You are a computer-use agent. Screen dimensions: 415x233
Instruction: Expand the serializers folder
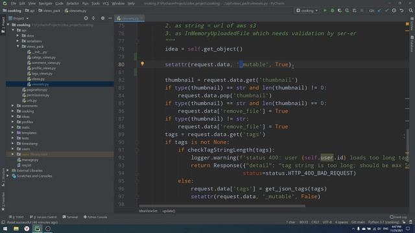point(18,41)
